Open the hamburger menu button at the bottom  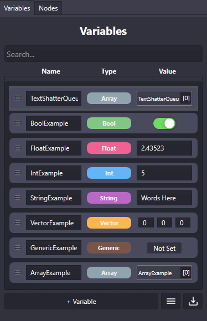pyautogui.click(x=171, y=301)
